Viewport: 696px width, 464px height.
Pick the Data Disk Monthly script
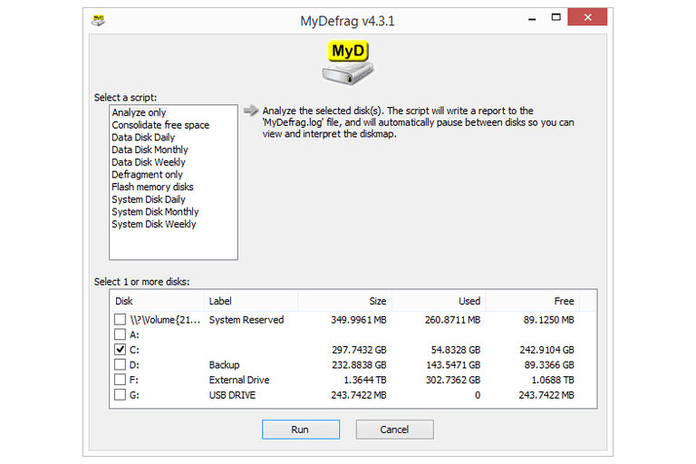150,150
